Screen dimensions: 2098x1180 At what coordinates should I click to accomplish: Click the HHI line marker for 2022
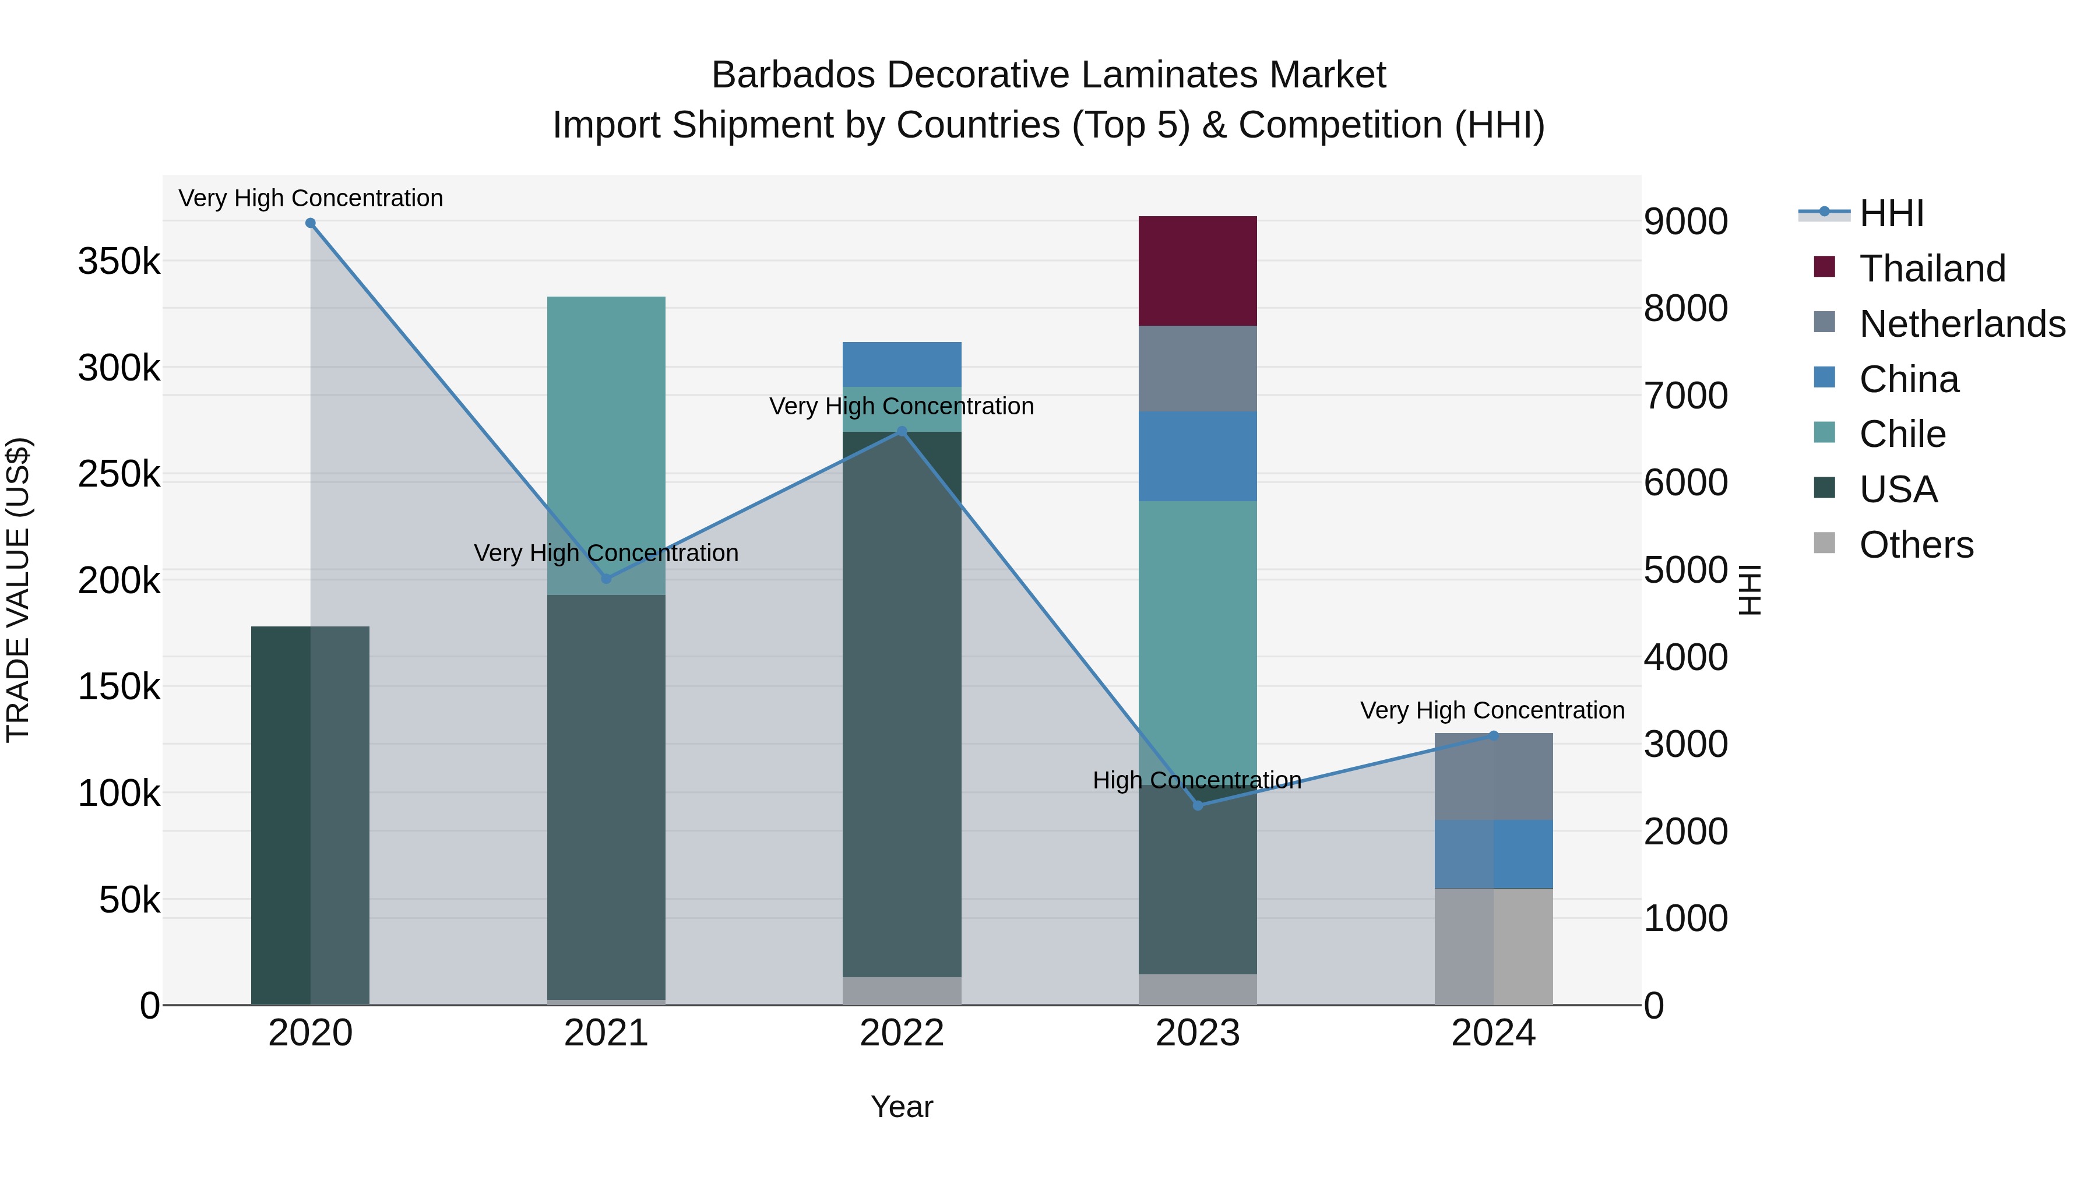pyautogui.click(x=902, y=432)
